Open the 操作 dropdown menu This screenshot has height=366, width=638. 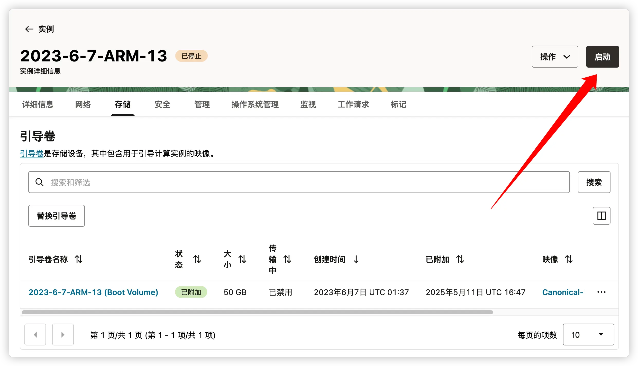tap(555, 57)
